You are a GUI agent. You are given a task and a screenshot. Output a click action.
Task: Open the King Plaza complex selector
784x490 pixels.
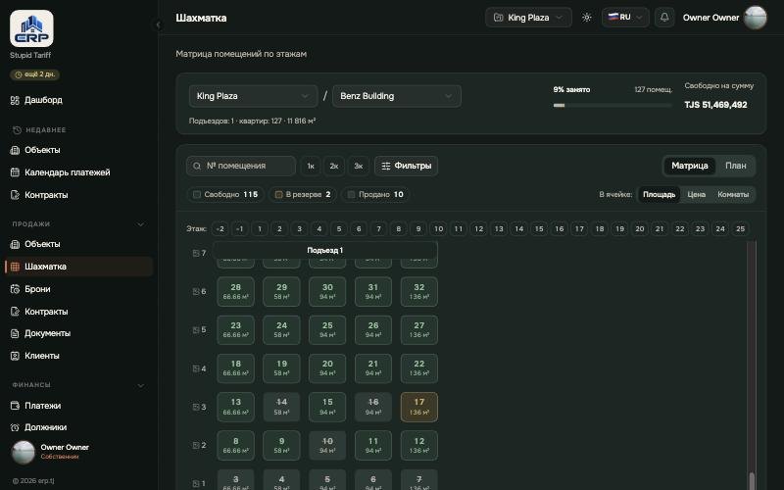click(x=253, y=96)
